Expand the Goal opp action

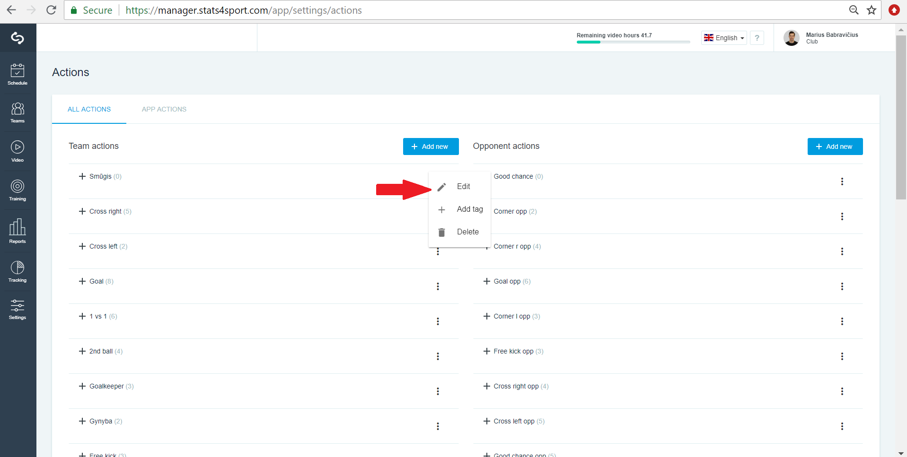[487, 281]
